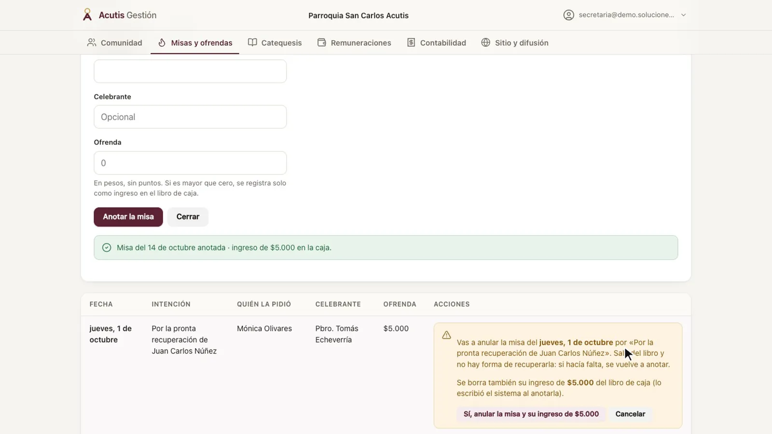
Task: Click the Sitio y difusión globe icon
Action: pos(486,42)
